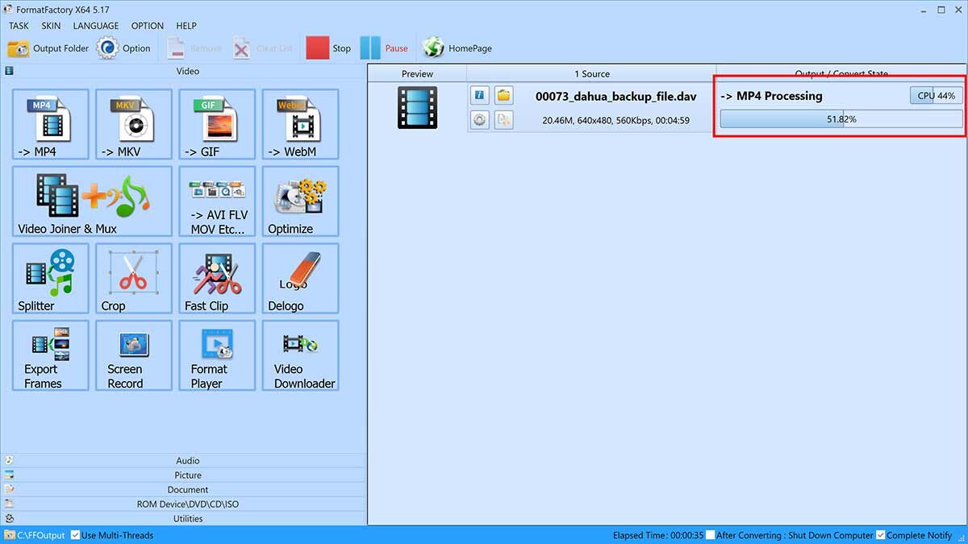Image resolution: width=968 pixels, height=544 pixels.
Task: Disable the Complete Notify checkbox
Action: [x=880, y=535]
